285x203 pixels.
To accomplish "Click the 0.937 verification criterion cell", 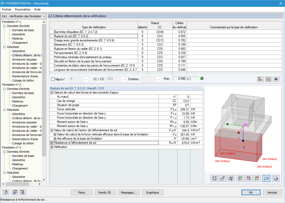I will click(180, 57).
